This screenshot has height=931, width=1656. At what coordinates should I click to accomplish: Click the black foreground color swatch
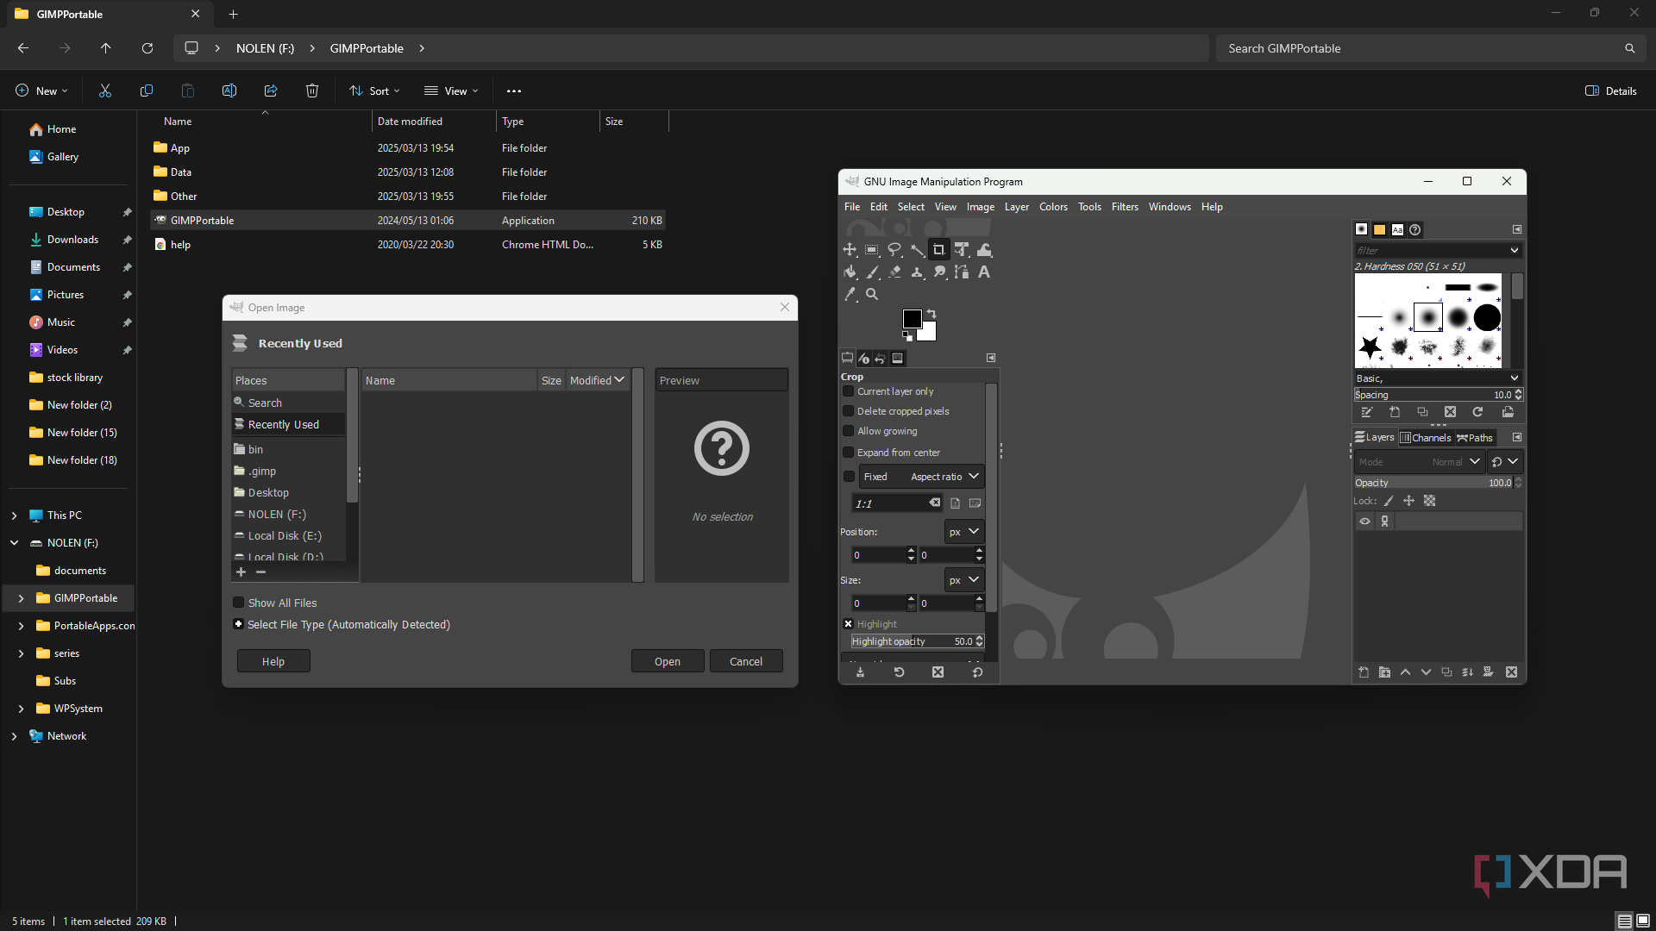click(x=913, y=318)
